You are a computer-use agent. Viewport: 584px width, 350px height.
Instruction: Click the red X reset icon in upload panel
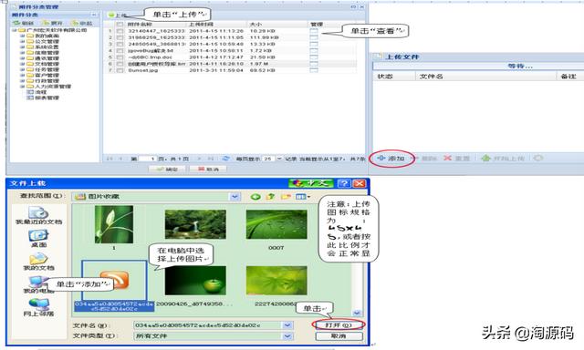pyautogui.click(x=447, y=158)
